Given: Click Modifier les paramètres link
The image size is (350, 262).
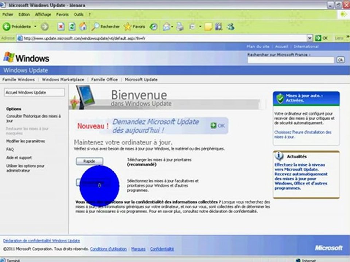Looking at the screenshot, I should (x=26, y=141).
